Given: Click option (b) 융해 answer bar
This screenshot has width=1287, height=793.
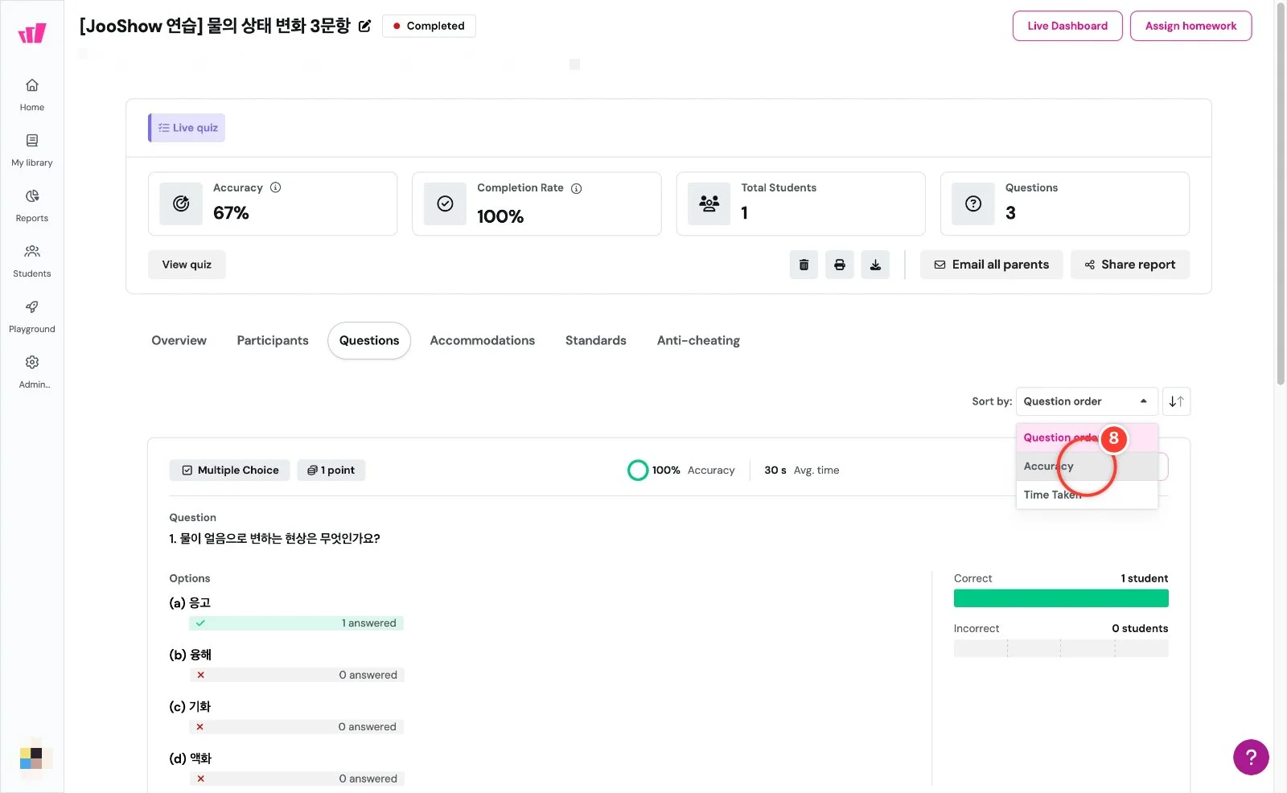Looking at the screenshot, I should 296,675.
